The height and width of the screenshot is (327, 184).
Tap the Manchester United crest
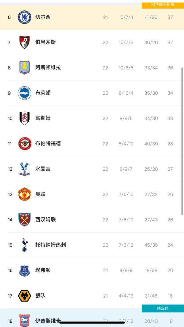point(25,194)
